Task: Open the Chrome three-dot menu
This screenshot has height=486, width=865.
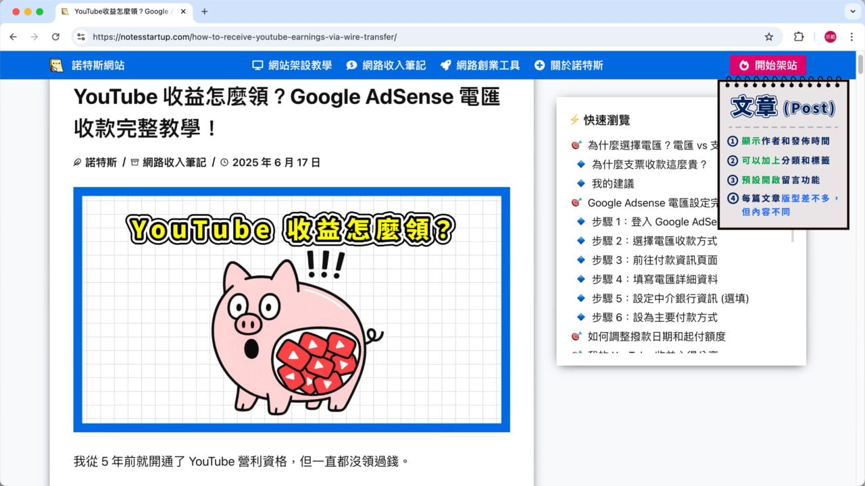Action: (851, 36)
